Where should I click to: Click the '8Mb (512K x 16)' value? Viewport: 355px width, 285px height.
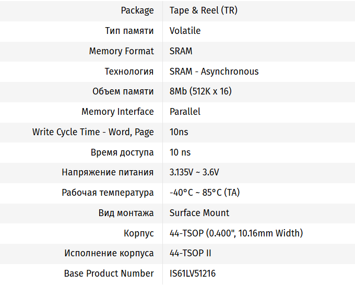click(x=200, y=91)
